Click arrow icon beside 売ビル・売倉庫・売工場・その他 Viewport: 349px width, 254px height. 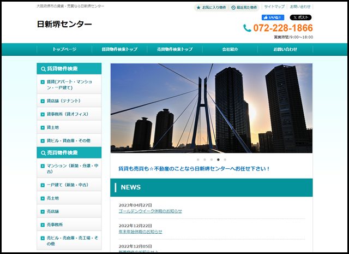(43, 238)
